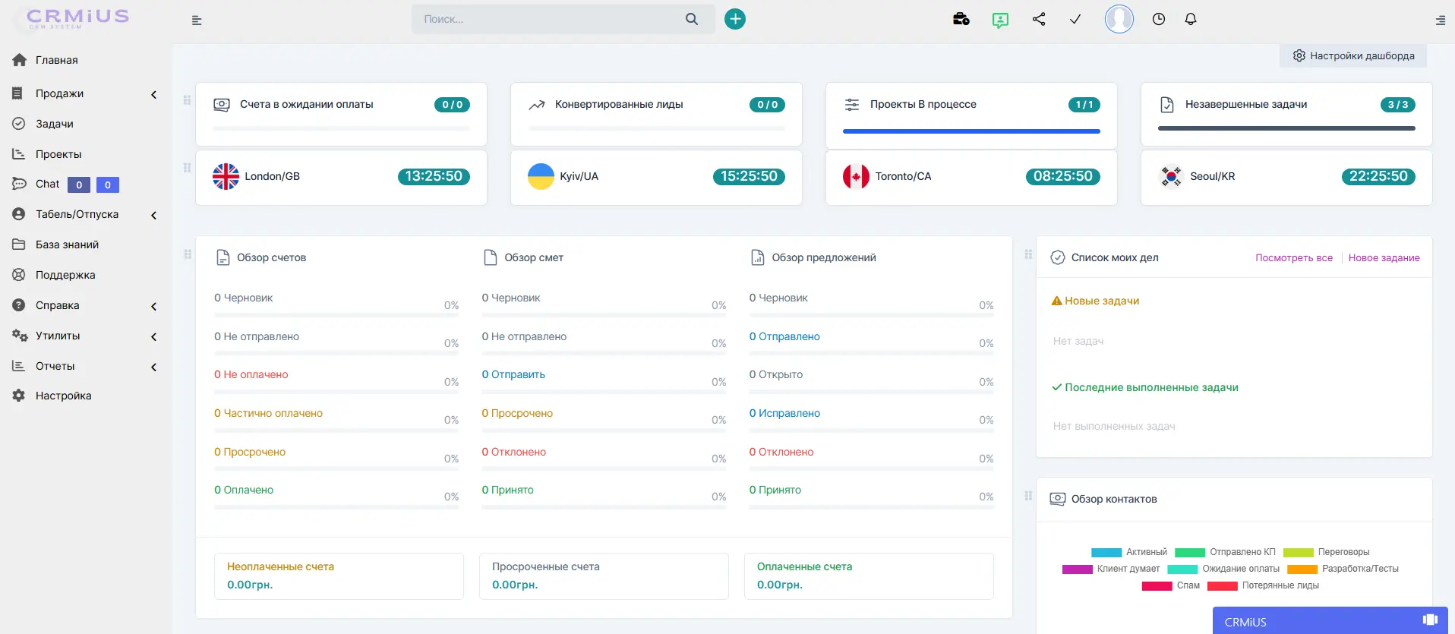This screenshot has width=1455, height=634.
Task: Grab the drag handle of the Обзор счетов widget
Action: (x=188, y=254)
